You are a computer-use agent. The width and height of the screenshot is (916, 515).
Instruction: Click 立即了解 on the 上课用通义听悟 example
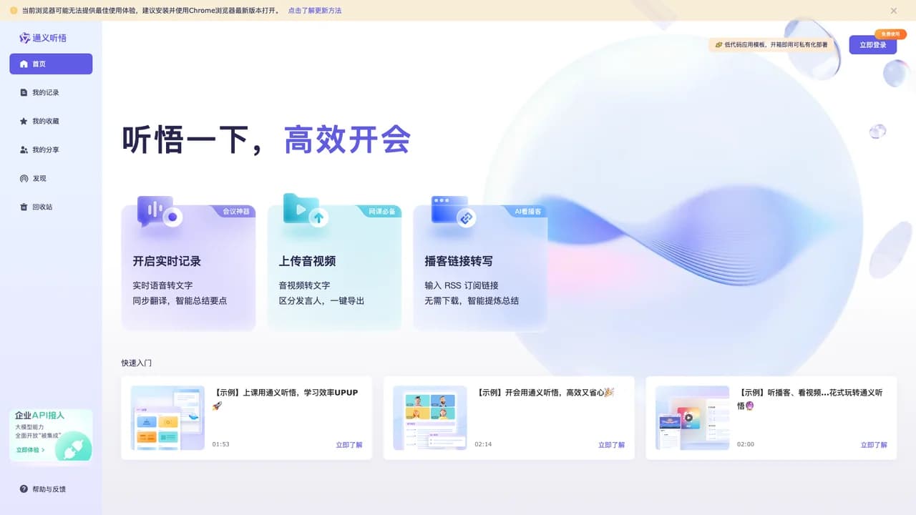click(x=349, y=445)
